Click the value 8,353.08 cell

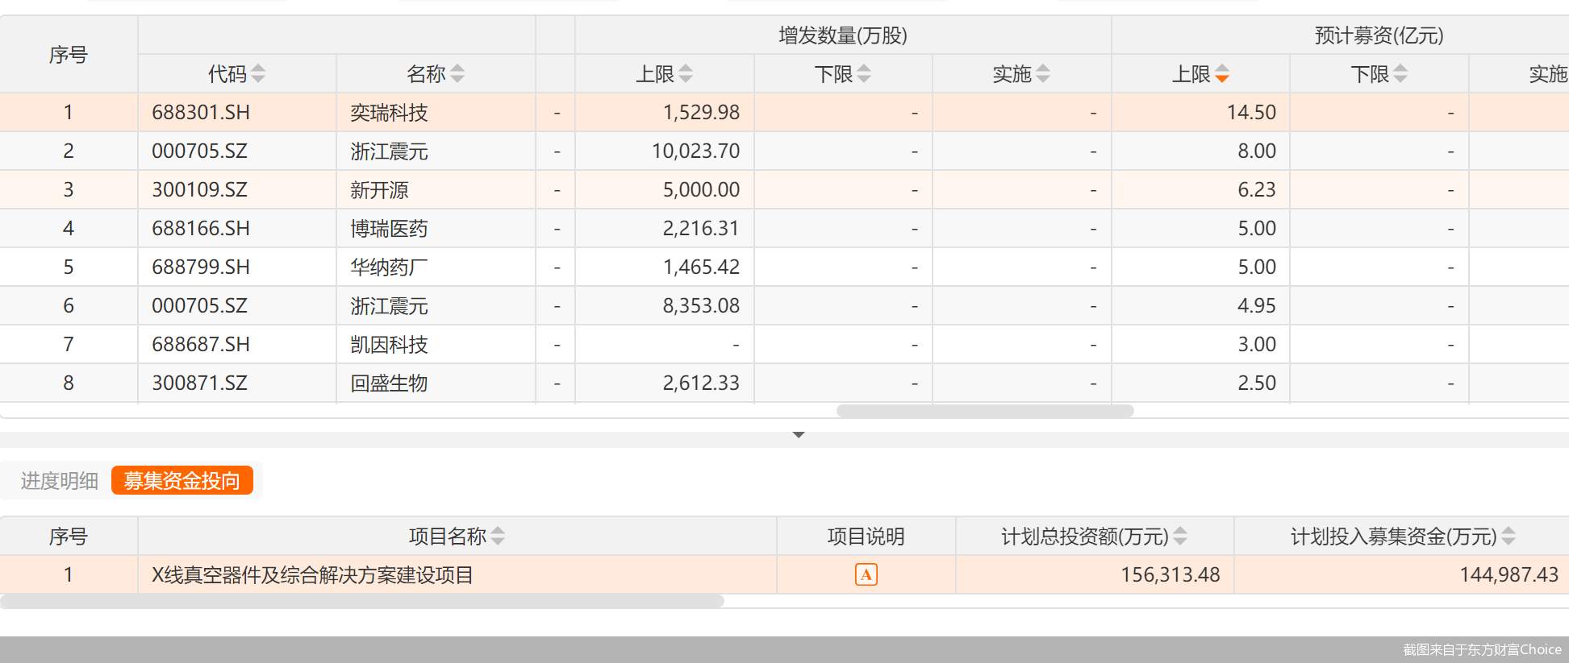665,306
